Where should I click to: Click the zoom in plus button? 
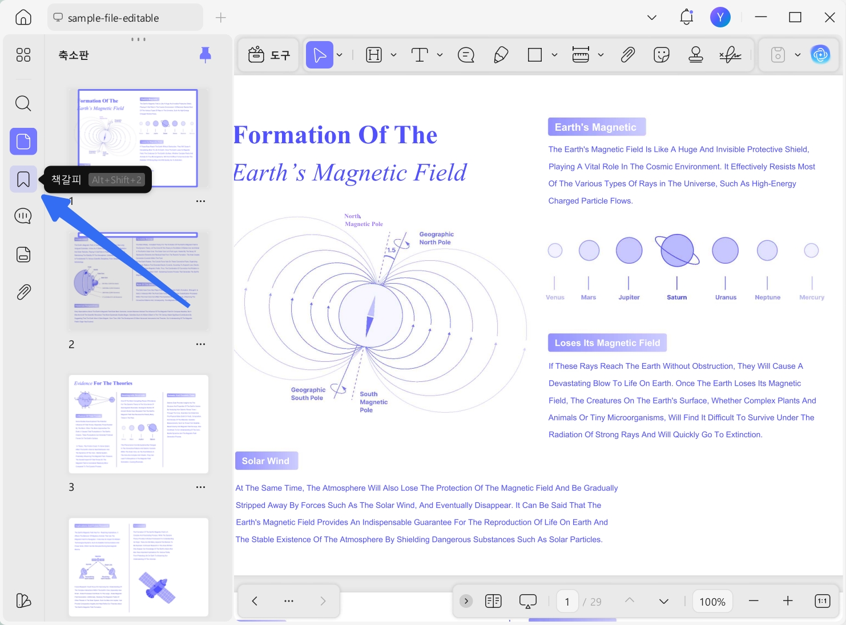788,601
